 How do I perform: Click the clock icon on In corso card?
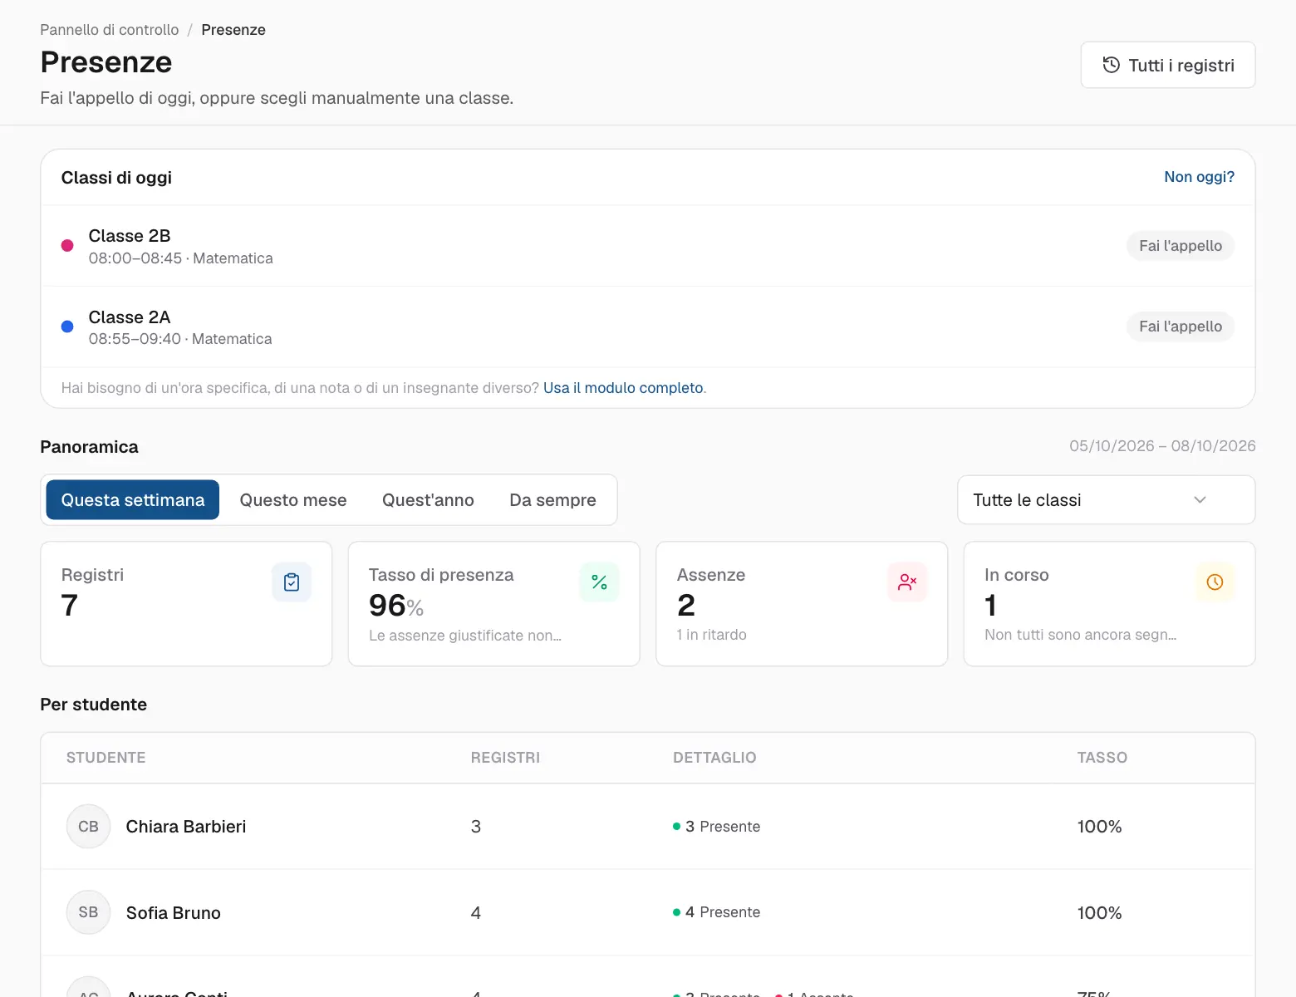pyautogui.click(x=1215, y=582)
